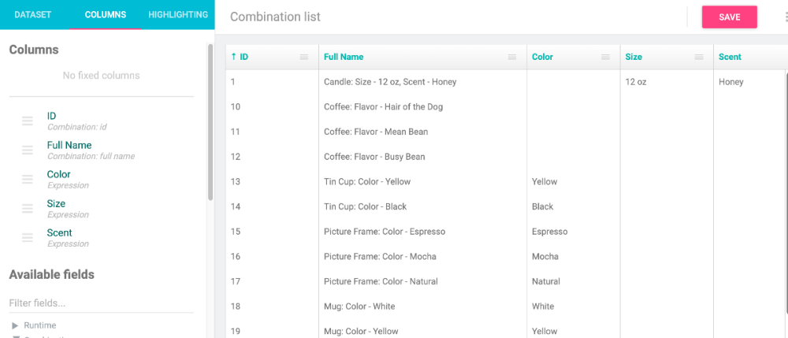Click the Scent column header

pos(730,57)
